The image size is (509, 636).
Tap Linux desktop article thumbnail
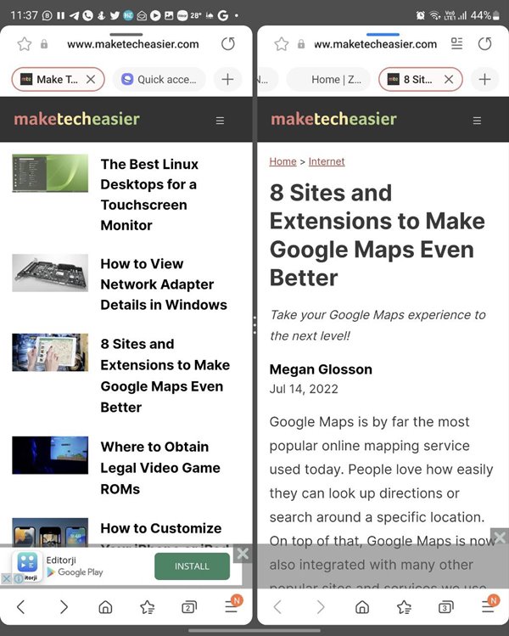pos(50,173)
